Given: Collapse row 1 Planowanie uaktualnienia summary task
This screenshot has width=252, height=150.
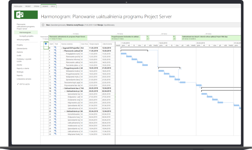Looking at the screenshot, I should [63, 51].
